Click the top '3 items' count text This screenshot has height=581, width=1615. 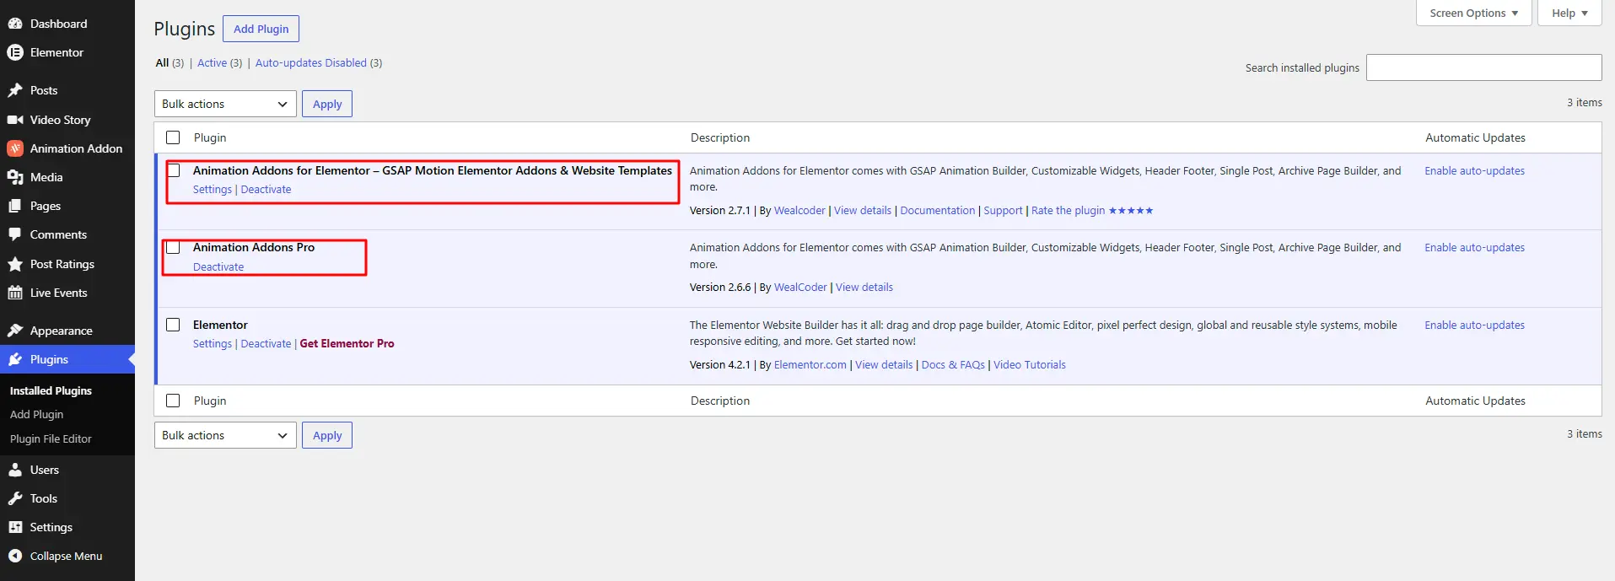(1585, 103)
